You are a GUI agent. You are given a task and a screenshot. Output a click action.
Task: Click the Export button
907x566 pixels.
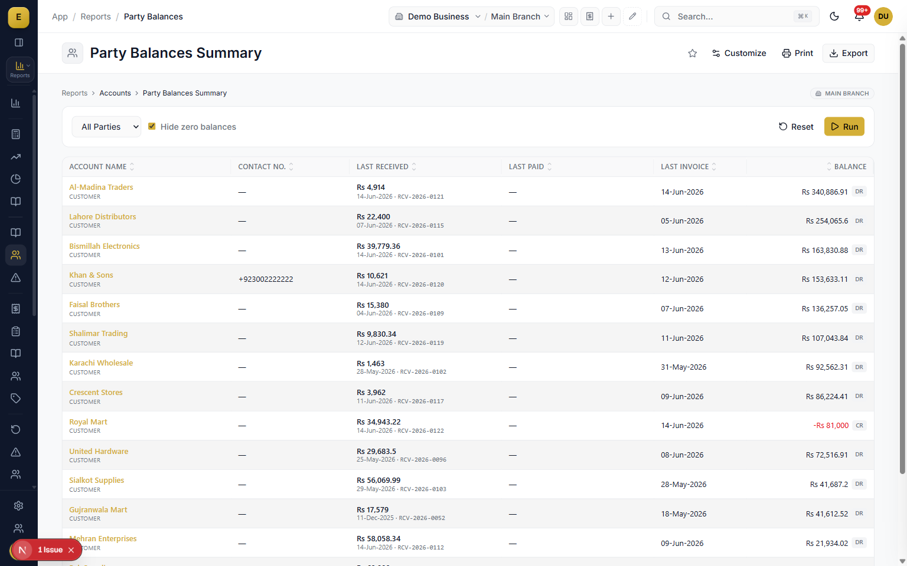pyautogui.click(x=849, y=53)
